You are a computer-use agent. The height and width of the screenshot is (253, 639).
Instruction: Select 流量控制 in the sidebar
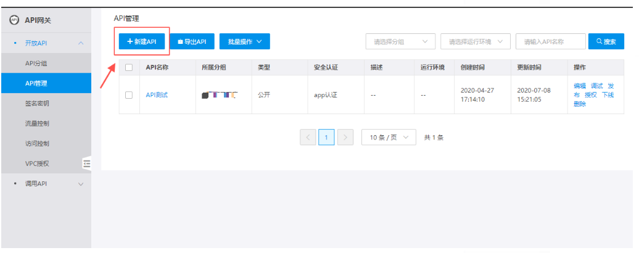(x=37, y=123)
